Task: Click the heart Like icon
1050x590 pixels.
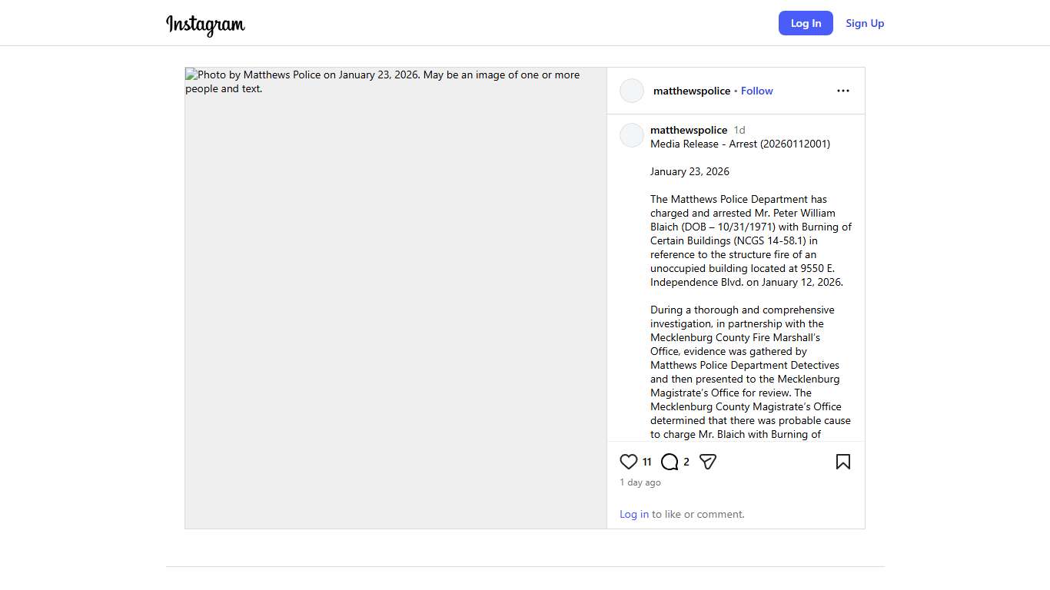Action: tap(629, 462)
